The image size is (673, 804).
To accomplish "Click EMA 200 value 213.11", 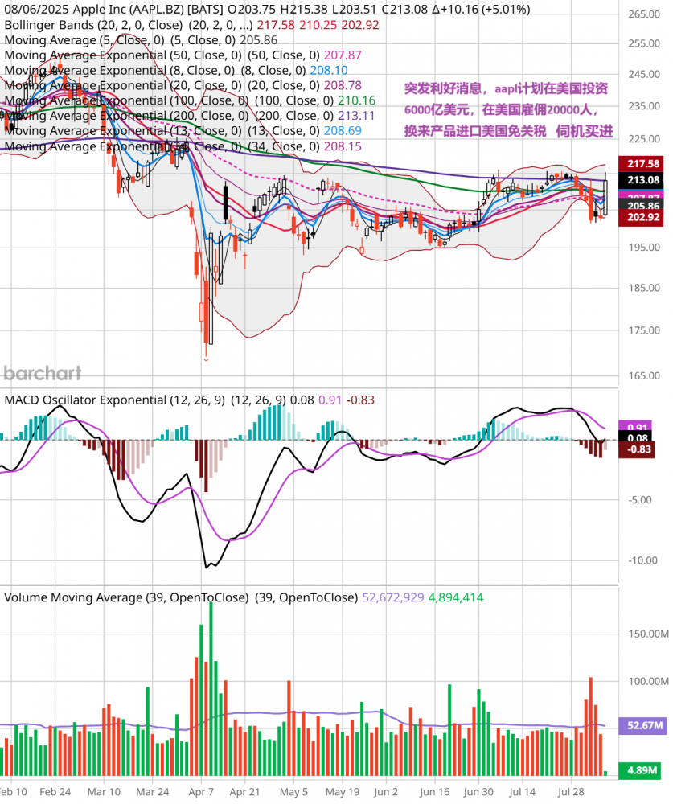I will 356,115.
